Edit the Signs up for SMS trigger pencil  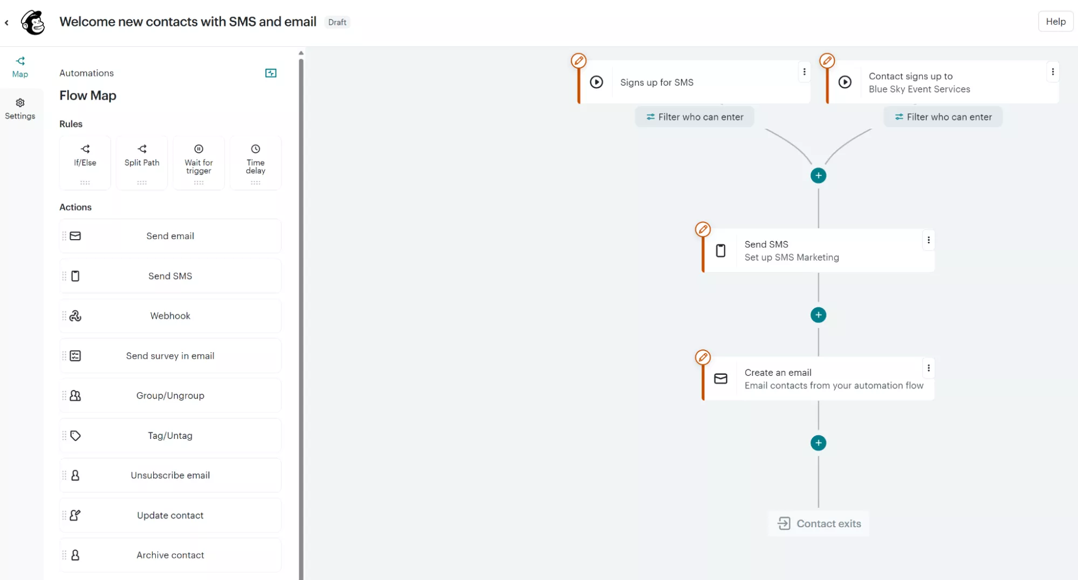tap(579, 60)
